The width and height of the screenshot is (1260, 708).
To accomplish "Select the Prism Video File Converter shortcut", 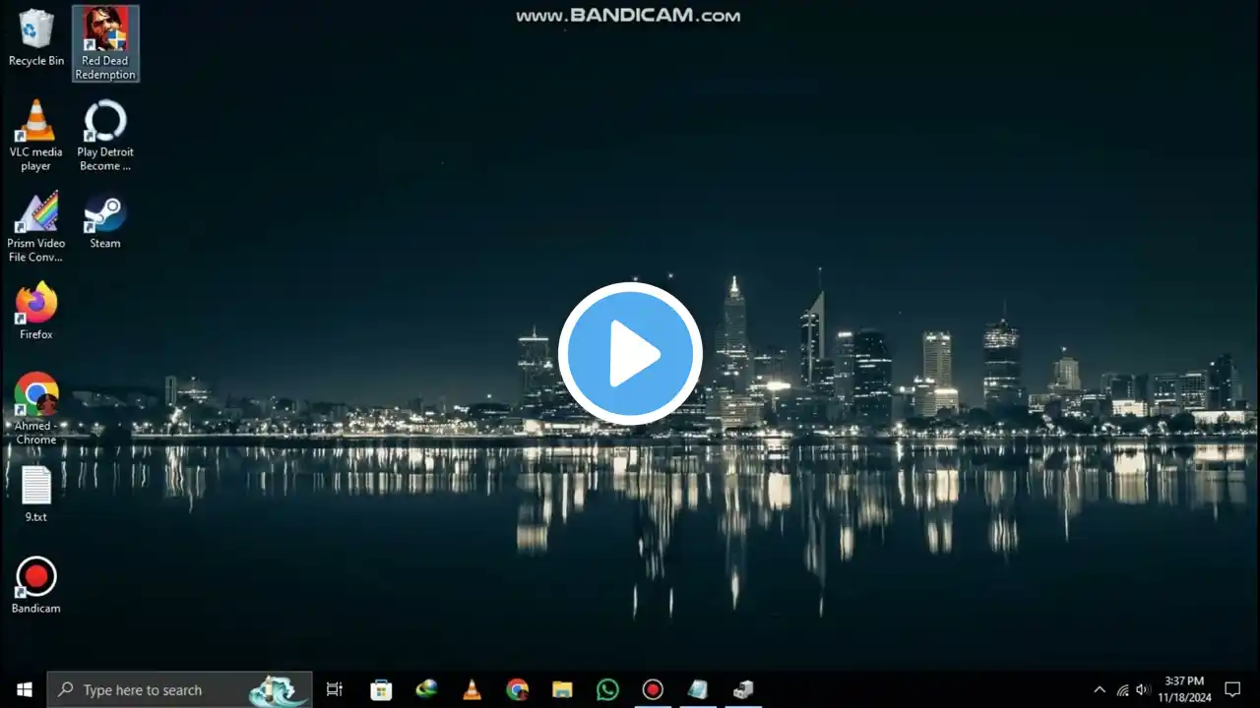I will 36,227.
